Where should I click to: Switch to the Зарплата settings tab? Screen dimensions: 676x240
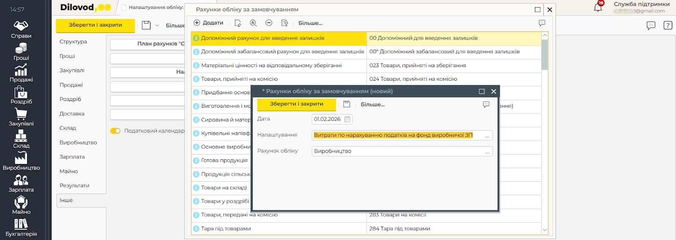click(72, 157)
